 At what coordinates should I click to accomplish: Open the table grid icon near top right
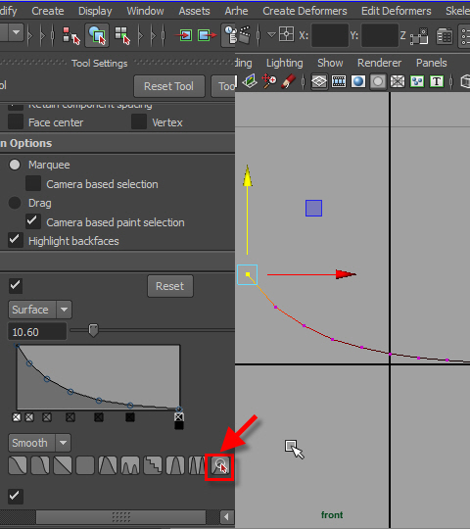[445, 35]
